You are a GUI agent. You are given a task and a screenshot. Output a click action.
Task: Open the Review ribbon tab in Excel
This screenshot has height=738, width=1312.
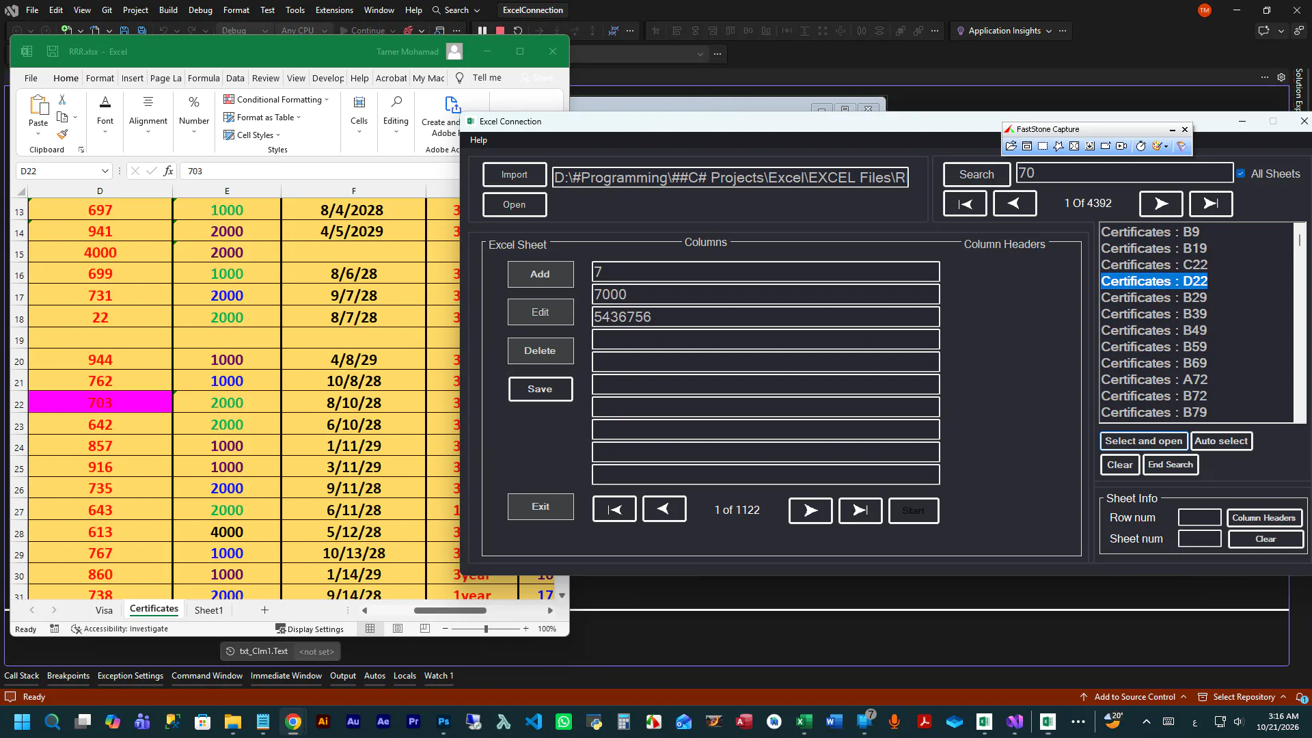click(x=265, y=78)
